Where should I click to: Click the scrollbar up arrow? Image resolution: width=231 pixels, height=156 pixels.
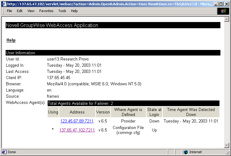(226, 19)
